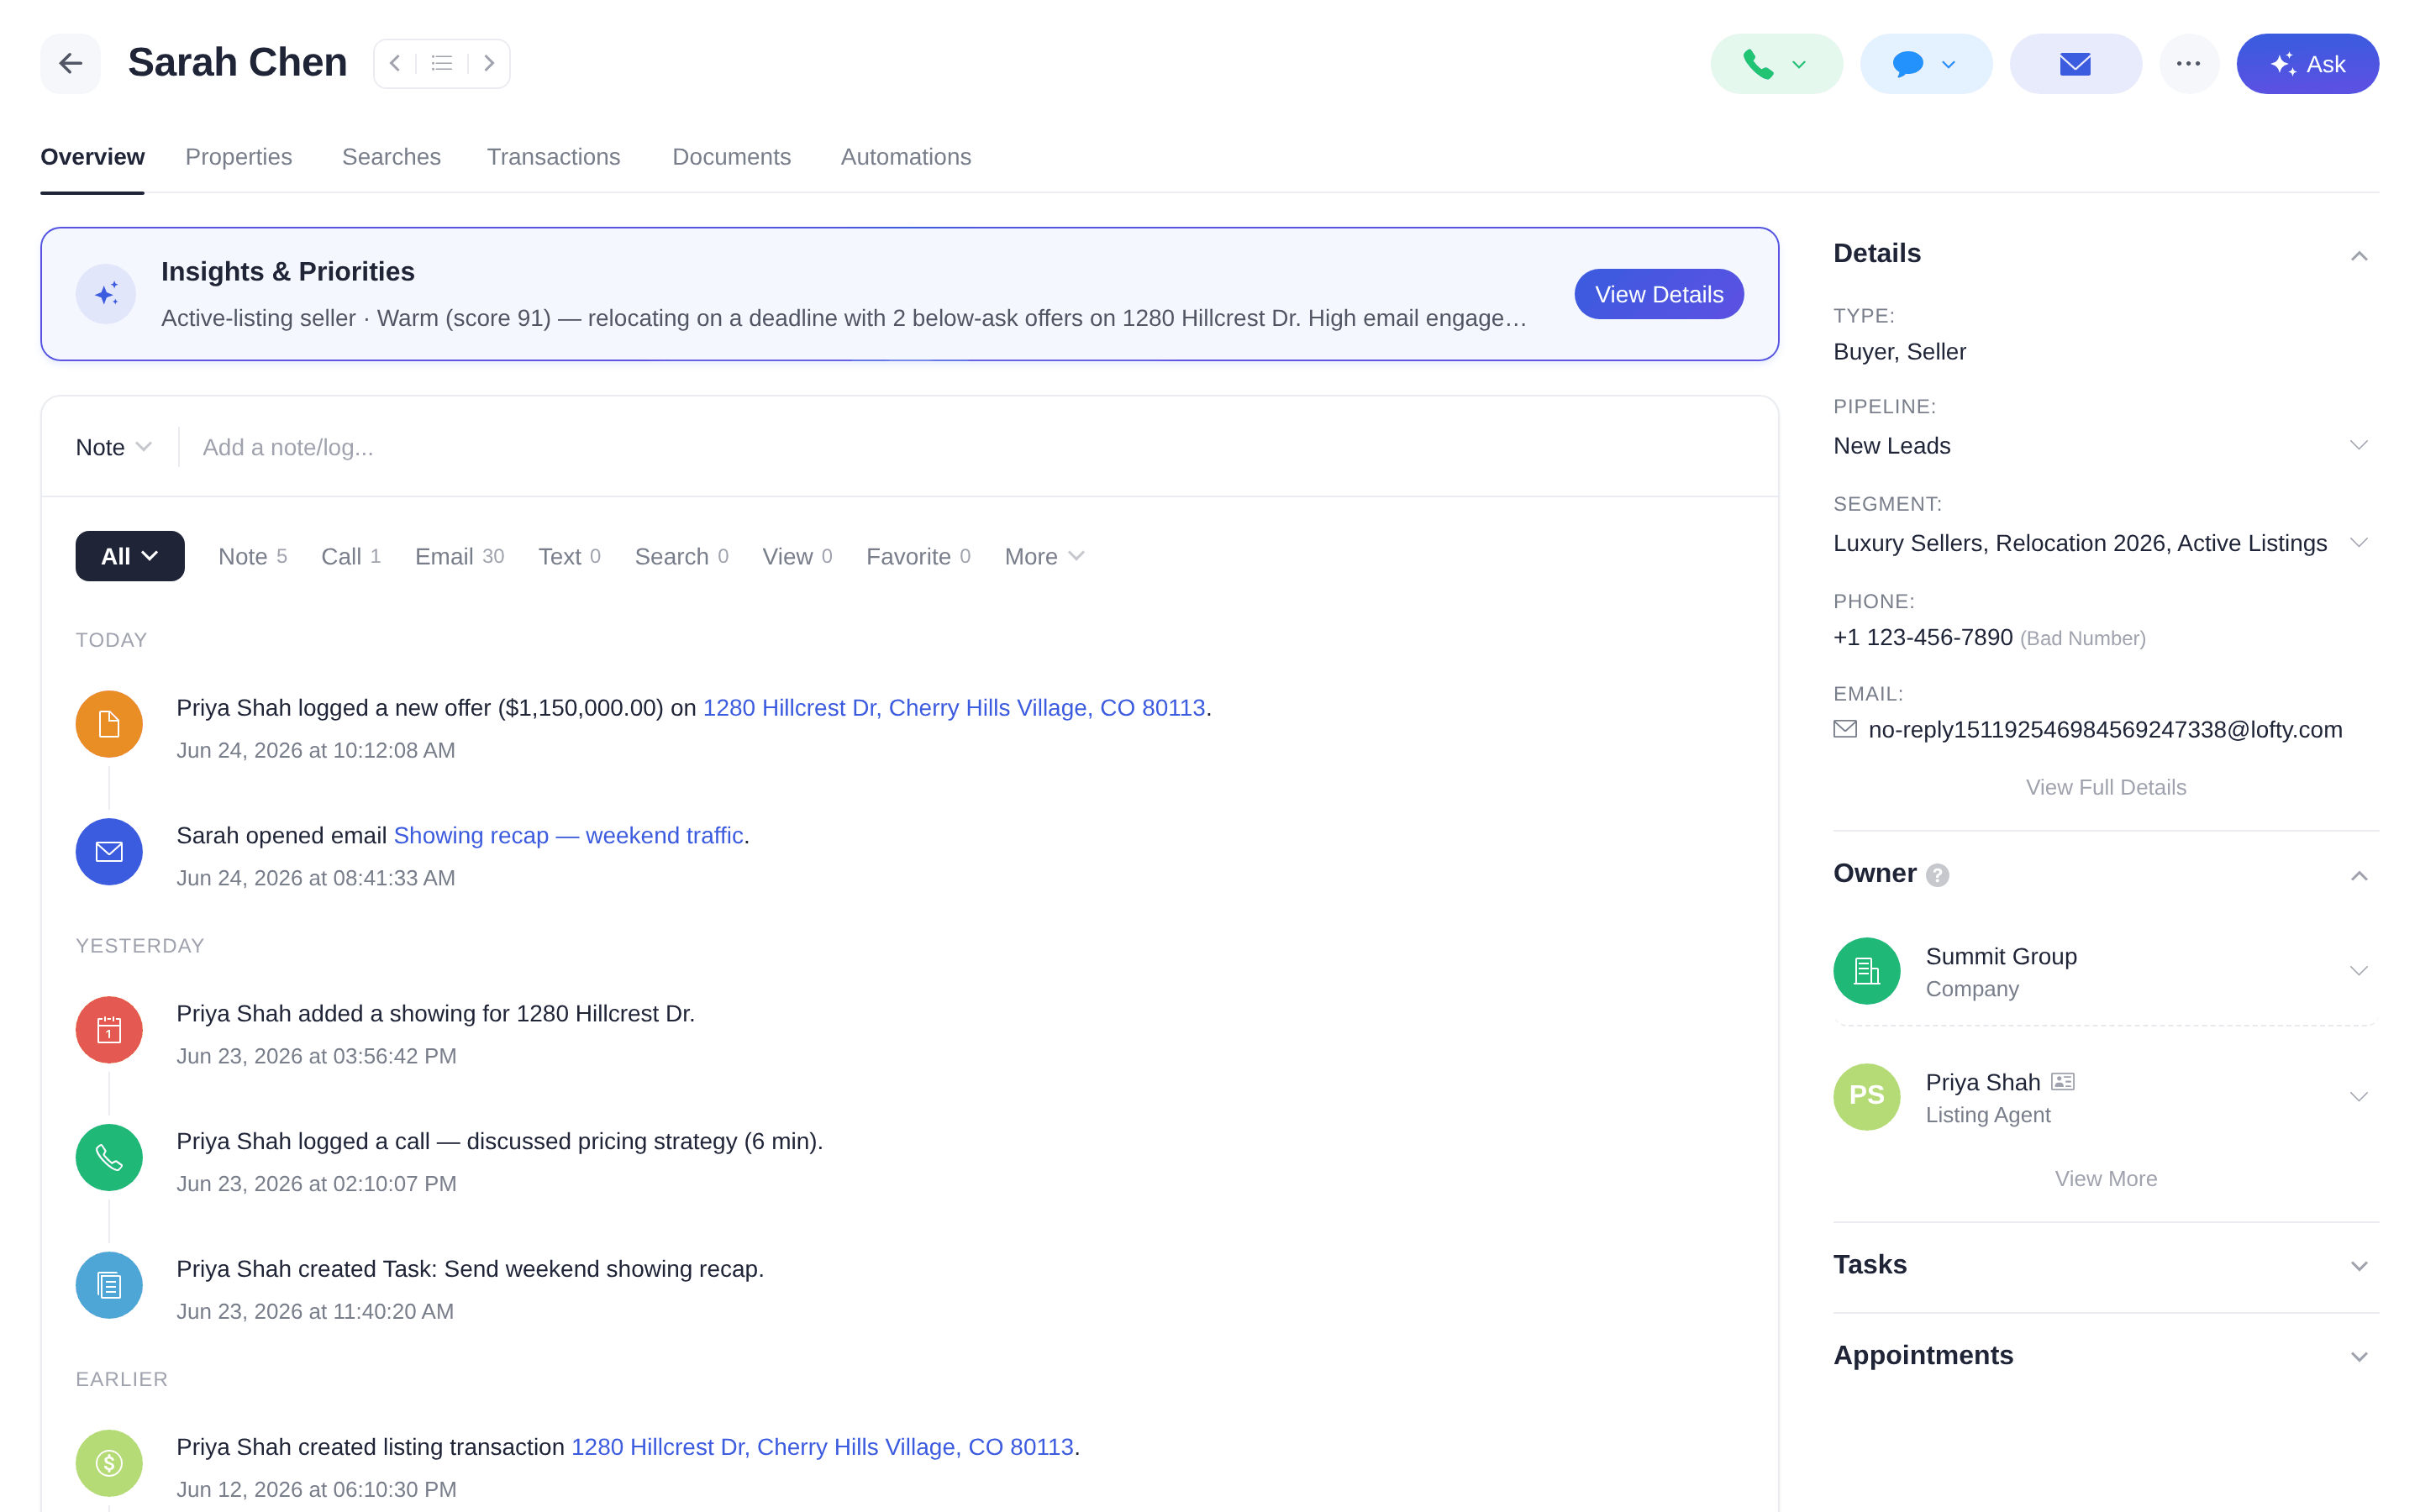
Task: Click the Insights sparkle icon
Action: pos(106,294)
